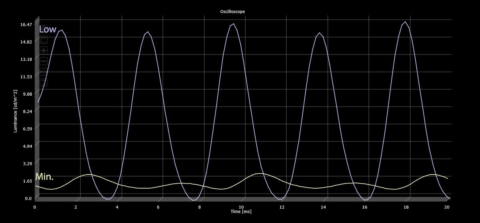Click the 11.53 luminance axis value
This screenshot has height=223, width=480.
pos(26,76)
